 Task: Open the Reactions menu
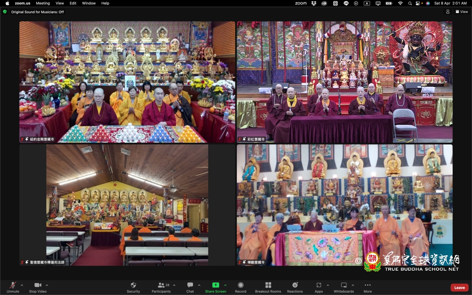click(x=295, y=285)
